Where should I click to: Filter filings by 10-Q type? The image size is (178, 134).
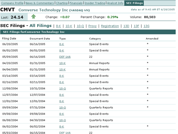(80, 26)
